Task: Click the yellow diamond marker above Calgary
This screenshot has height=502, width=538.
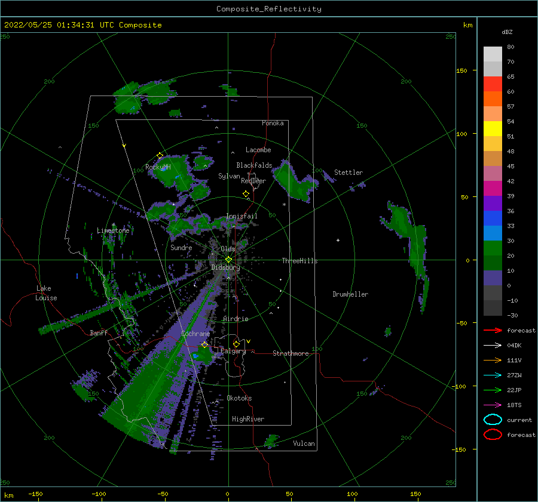Action: 236,344
